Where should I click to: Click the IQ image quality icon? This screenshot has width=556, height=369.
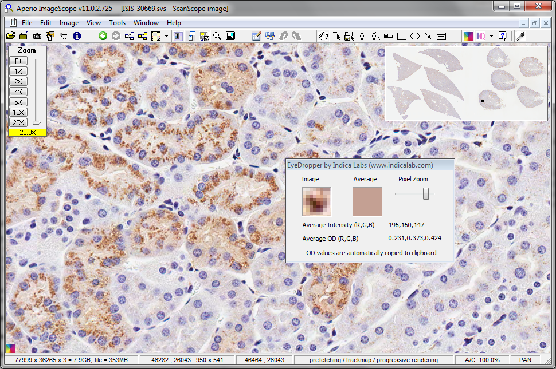[481, 36]
